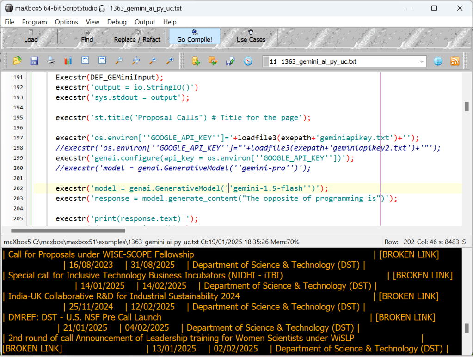Viewport: 473px width, 357px height.
Task: Click the compass icon in toolbar
Action: click(x=248, y=61)
